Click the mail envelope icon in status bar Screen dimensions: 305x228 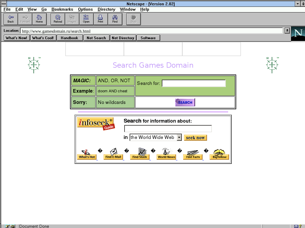pos(296,226)
